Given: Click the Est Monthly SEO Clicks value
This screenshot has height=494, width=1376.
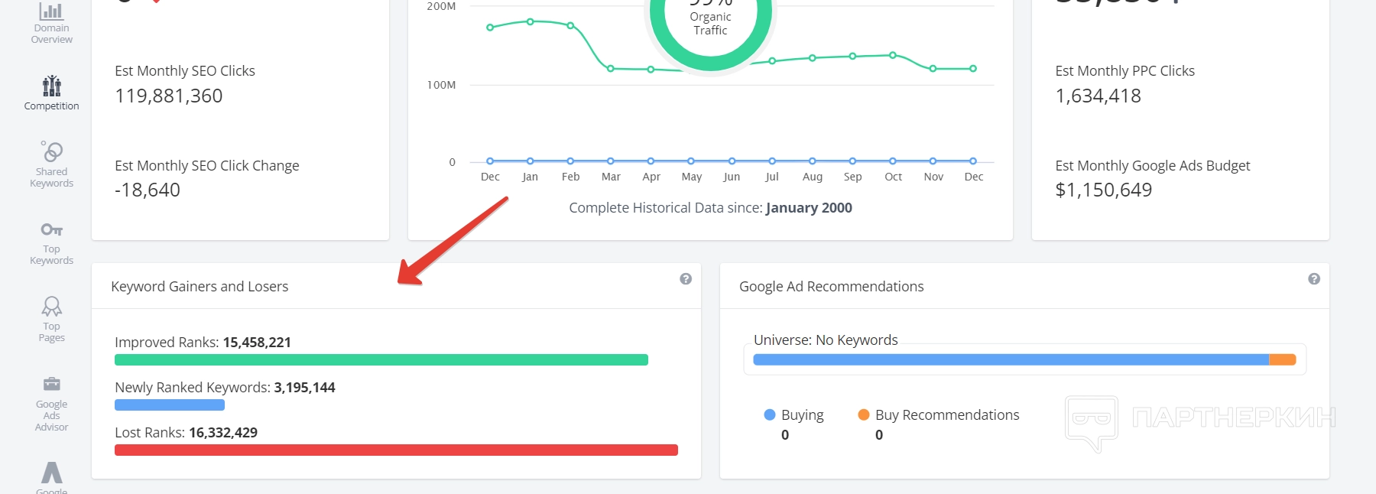Looking at the screenshot, I should (x=169, y=96).
